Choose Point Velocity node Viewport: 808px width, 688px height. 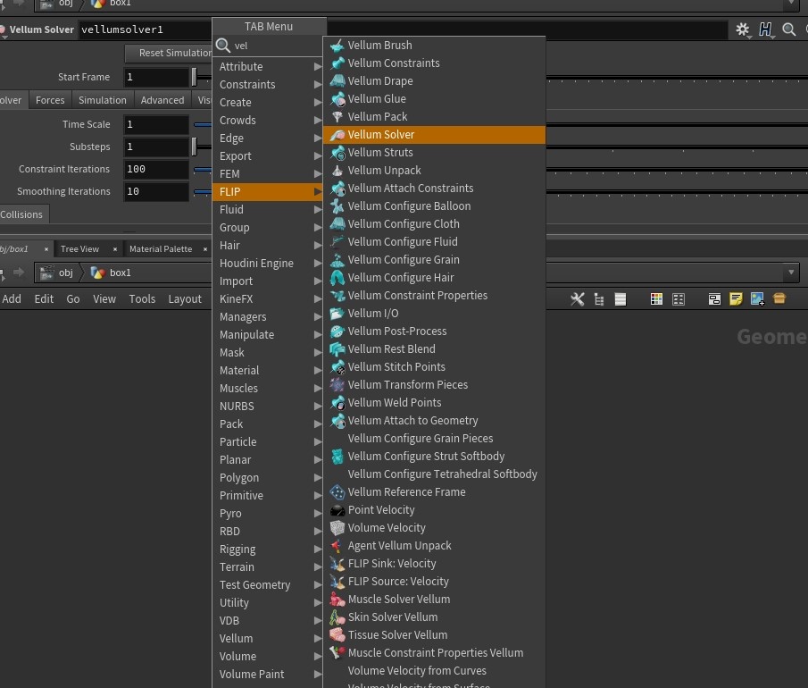434,510
